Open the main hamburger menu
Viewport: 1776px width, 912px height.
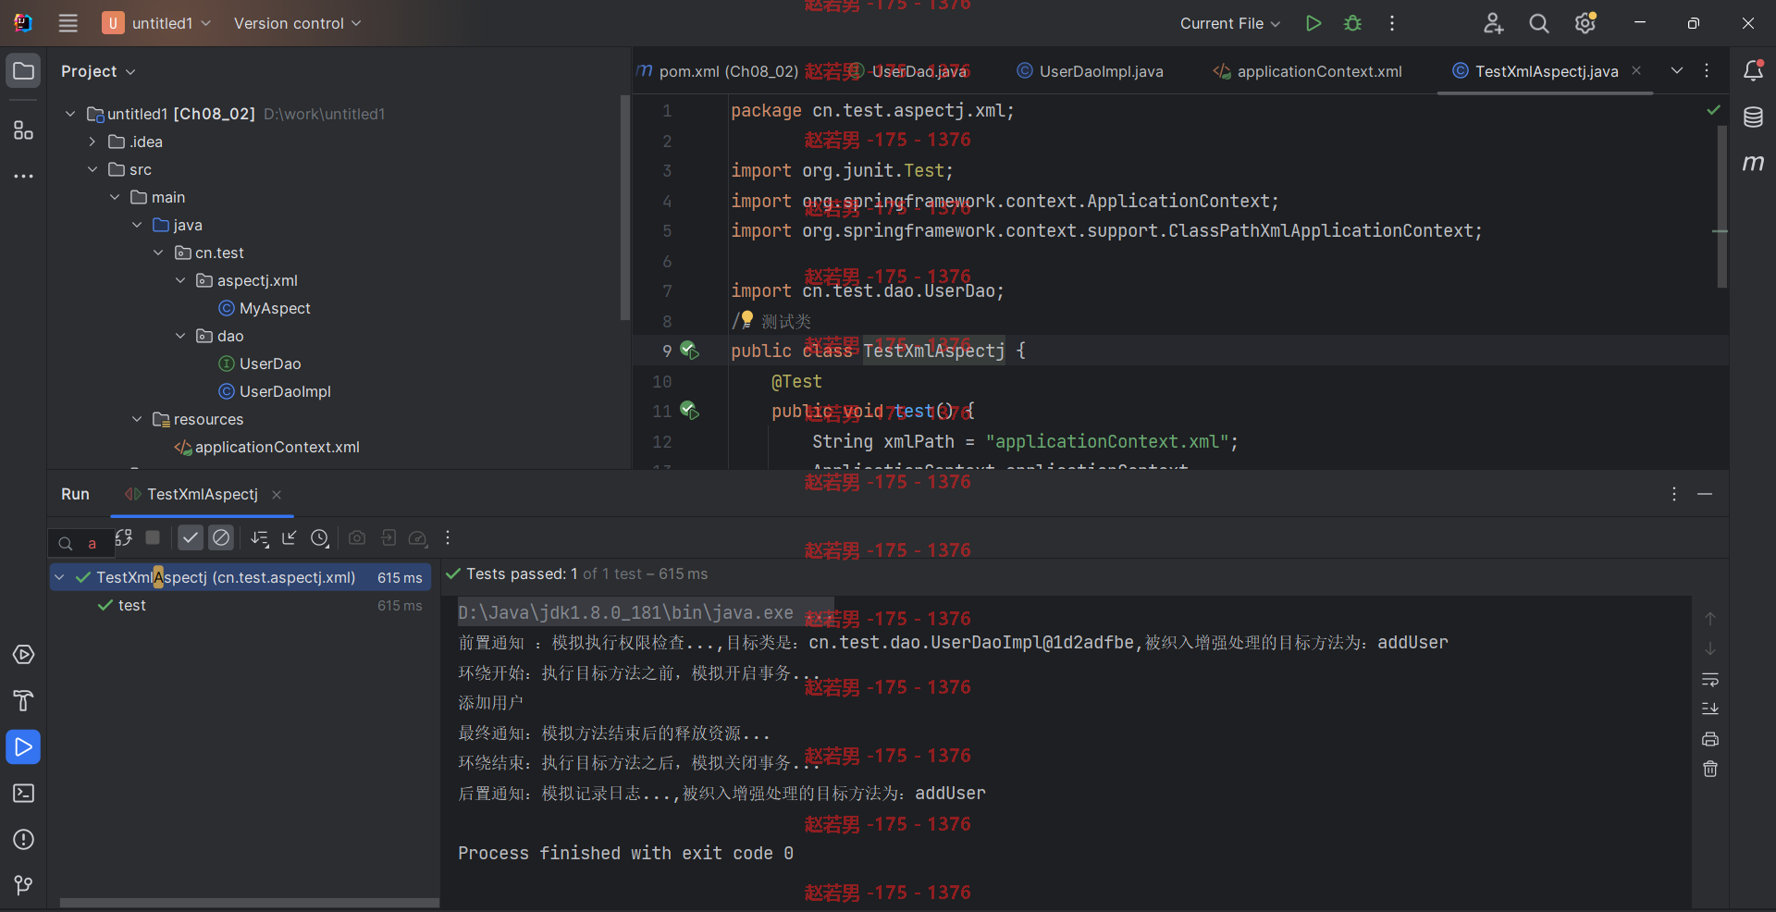click(x=68, y=23)
